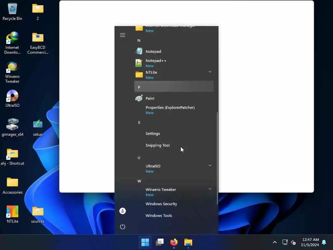Click the highlighted letter P section header
Image resolution: width=333 pixels, height=250 pixels.
[x=174, y=87]
